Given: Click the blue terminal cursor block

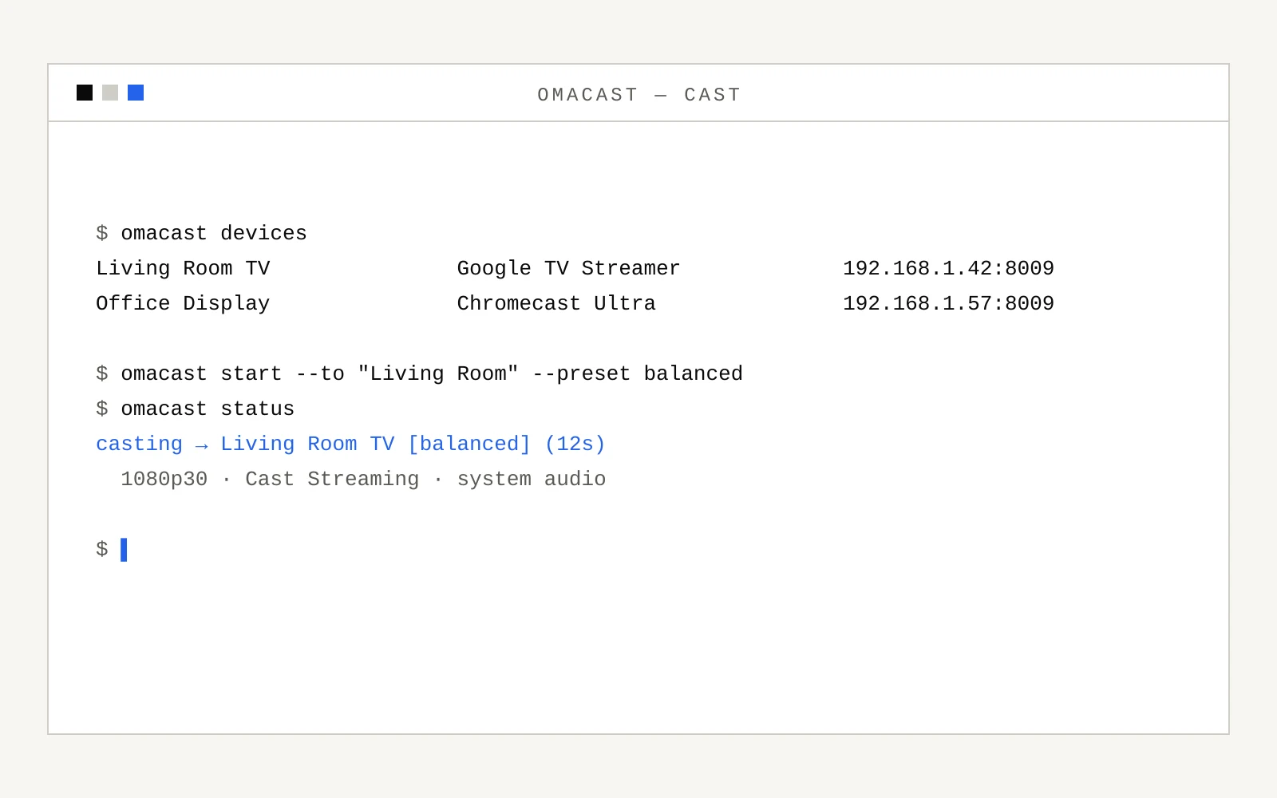Looking at the screenshot, I should coord(124,550).
